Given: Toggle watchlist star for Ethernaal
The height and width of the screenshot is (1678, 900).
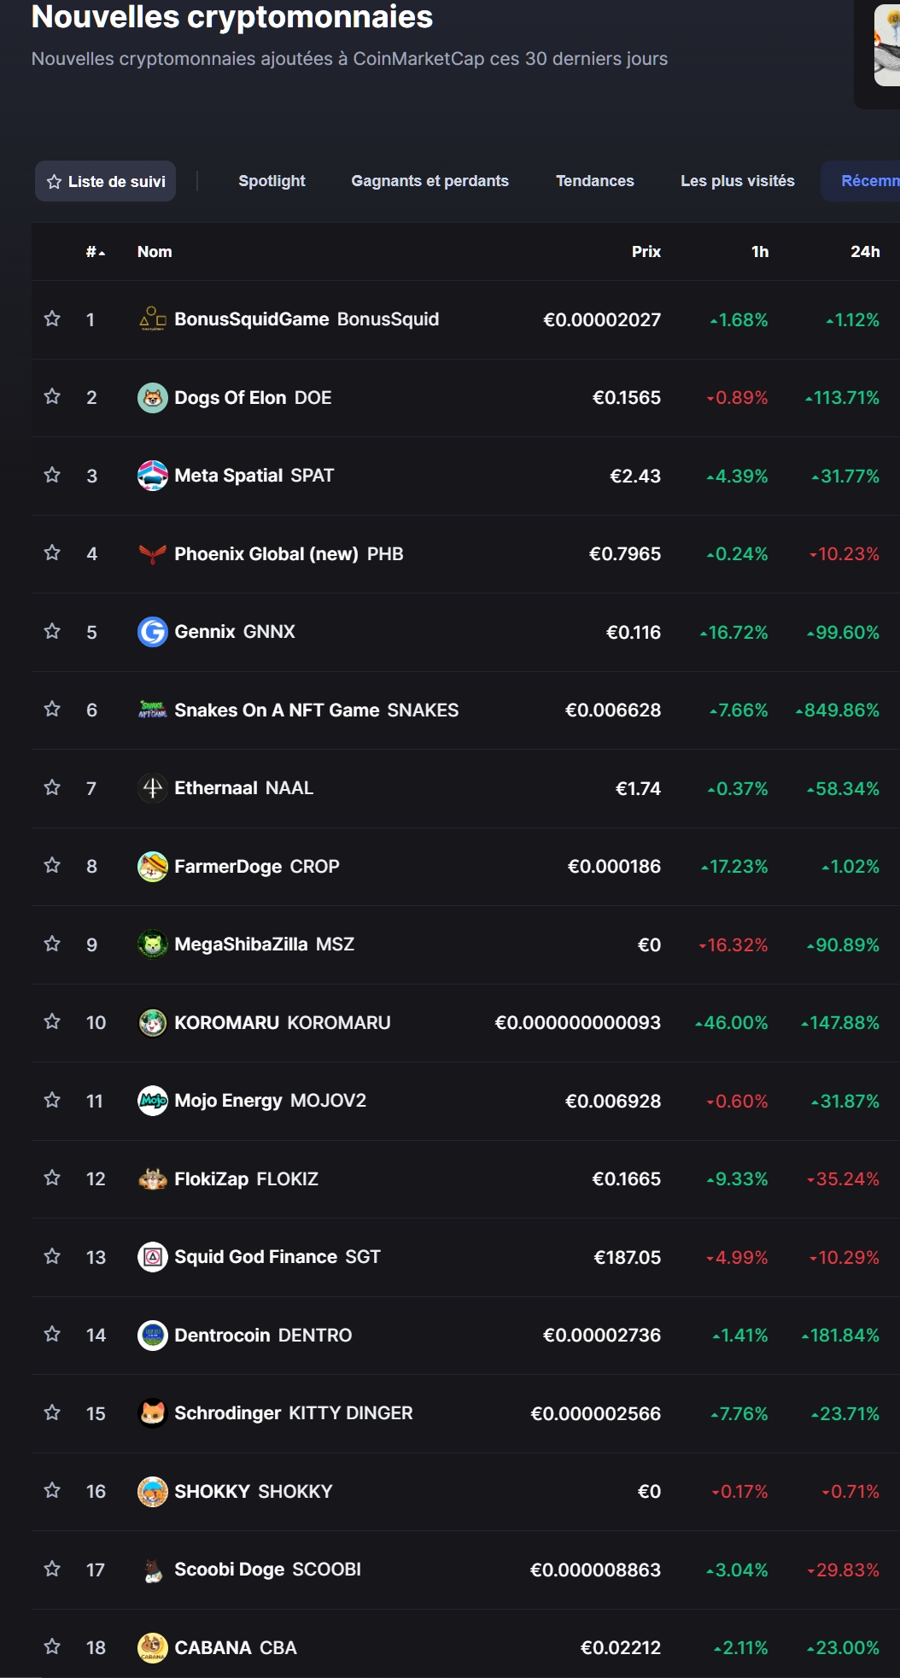Looking at the screenshot, I should (x=52, y=788).
